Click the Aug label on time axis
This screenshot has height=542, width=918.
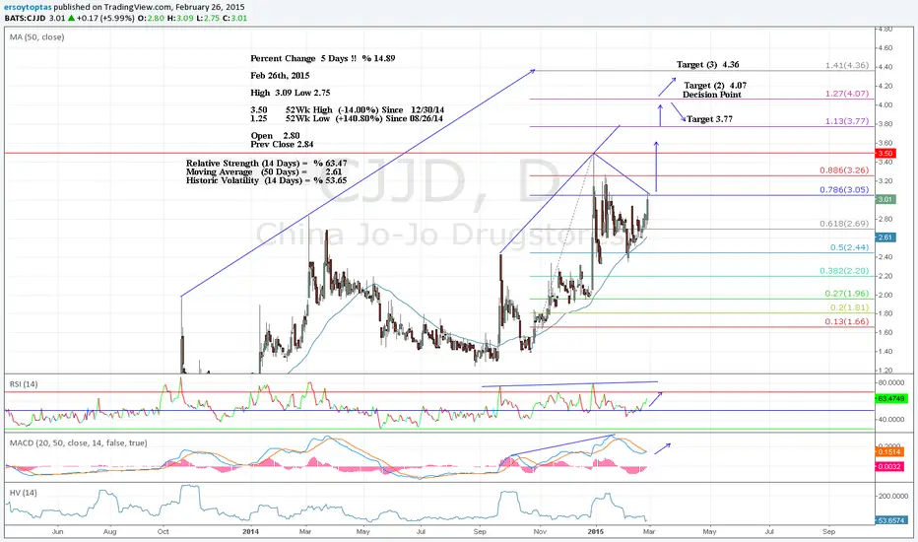tap(109, 532)
